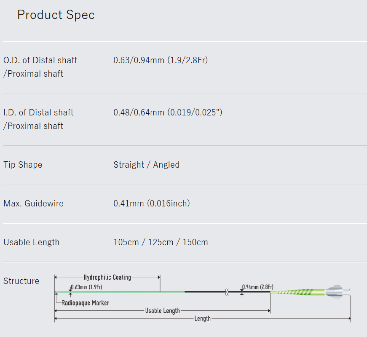Click the Tip Shape row label
367x337 pixels.
pos(23,165)
